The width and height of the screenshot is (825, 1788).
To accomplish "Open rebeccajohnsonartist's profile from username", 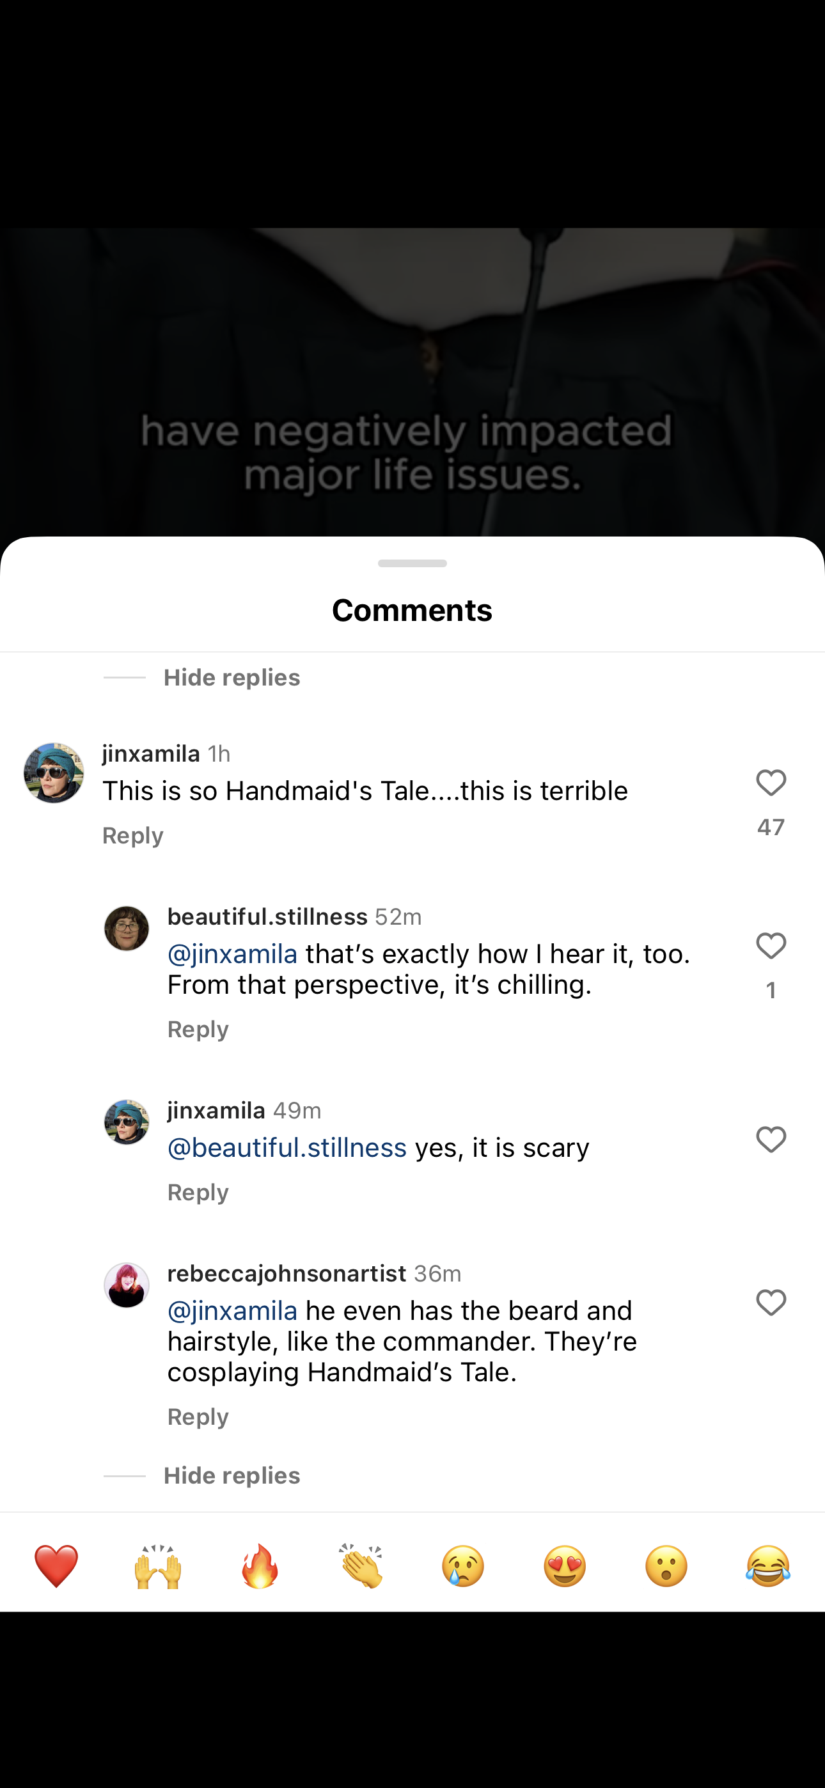I will click(286, 1274).
